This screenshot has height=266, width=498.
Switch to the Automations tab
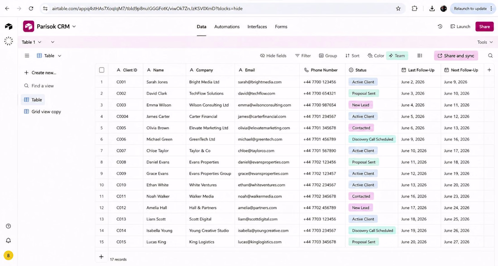(x=227, y=27)
